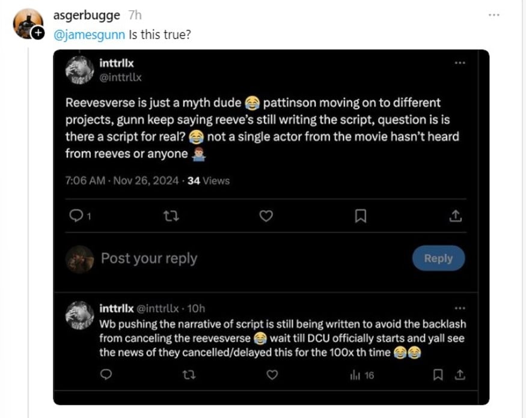Click the blue Reply button
Screen dimensions: 526x418
[438, 258]
